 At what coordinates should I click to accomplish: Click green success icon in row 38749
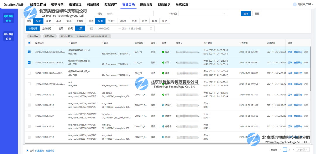[x=163, y=73]
